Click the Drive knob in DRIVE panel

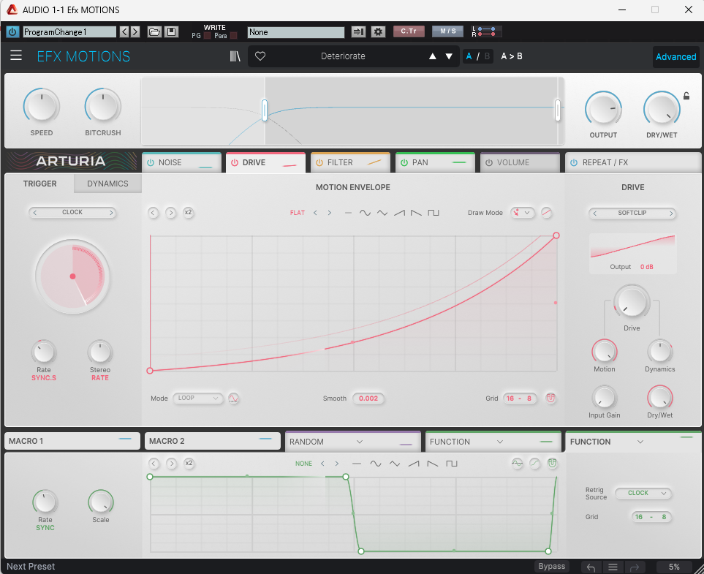(632, 302)
